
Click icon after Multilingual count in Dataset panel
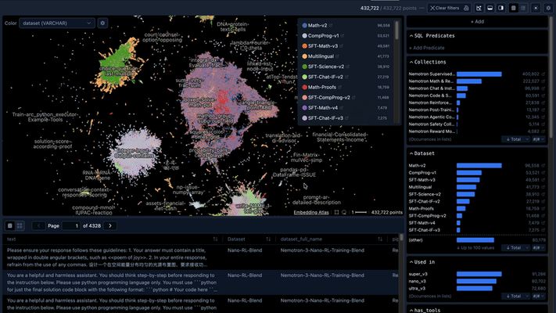[x=543, y=187]
